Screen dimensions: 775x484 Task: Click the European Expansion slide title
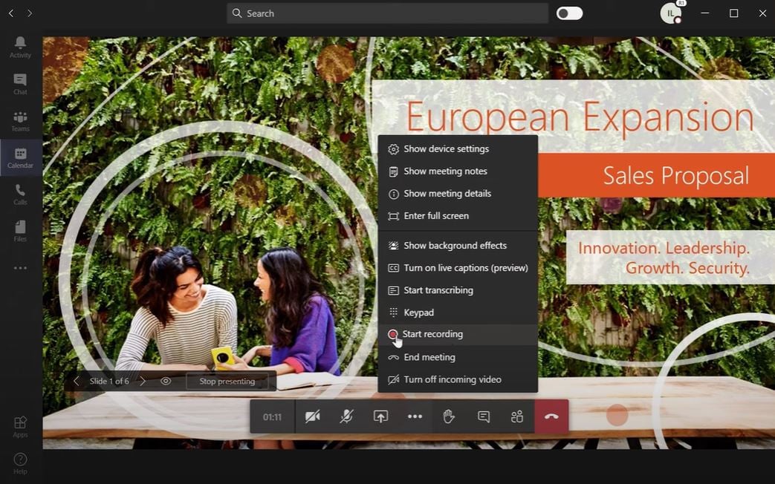click(580, 117)
